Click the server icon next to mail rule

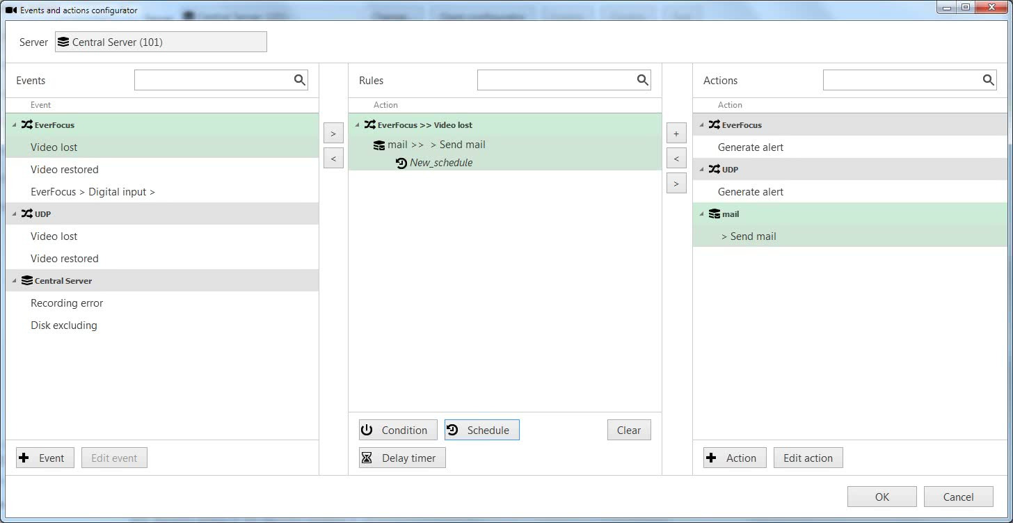click(379, 145)
